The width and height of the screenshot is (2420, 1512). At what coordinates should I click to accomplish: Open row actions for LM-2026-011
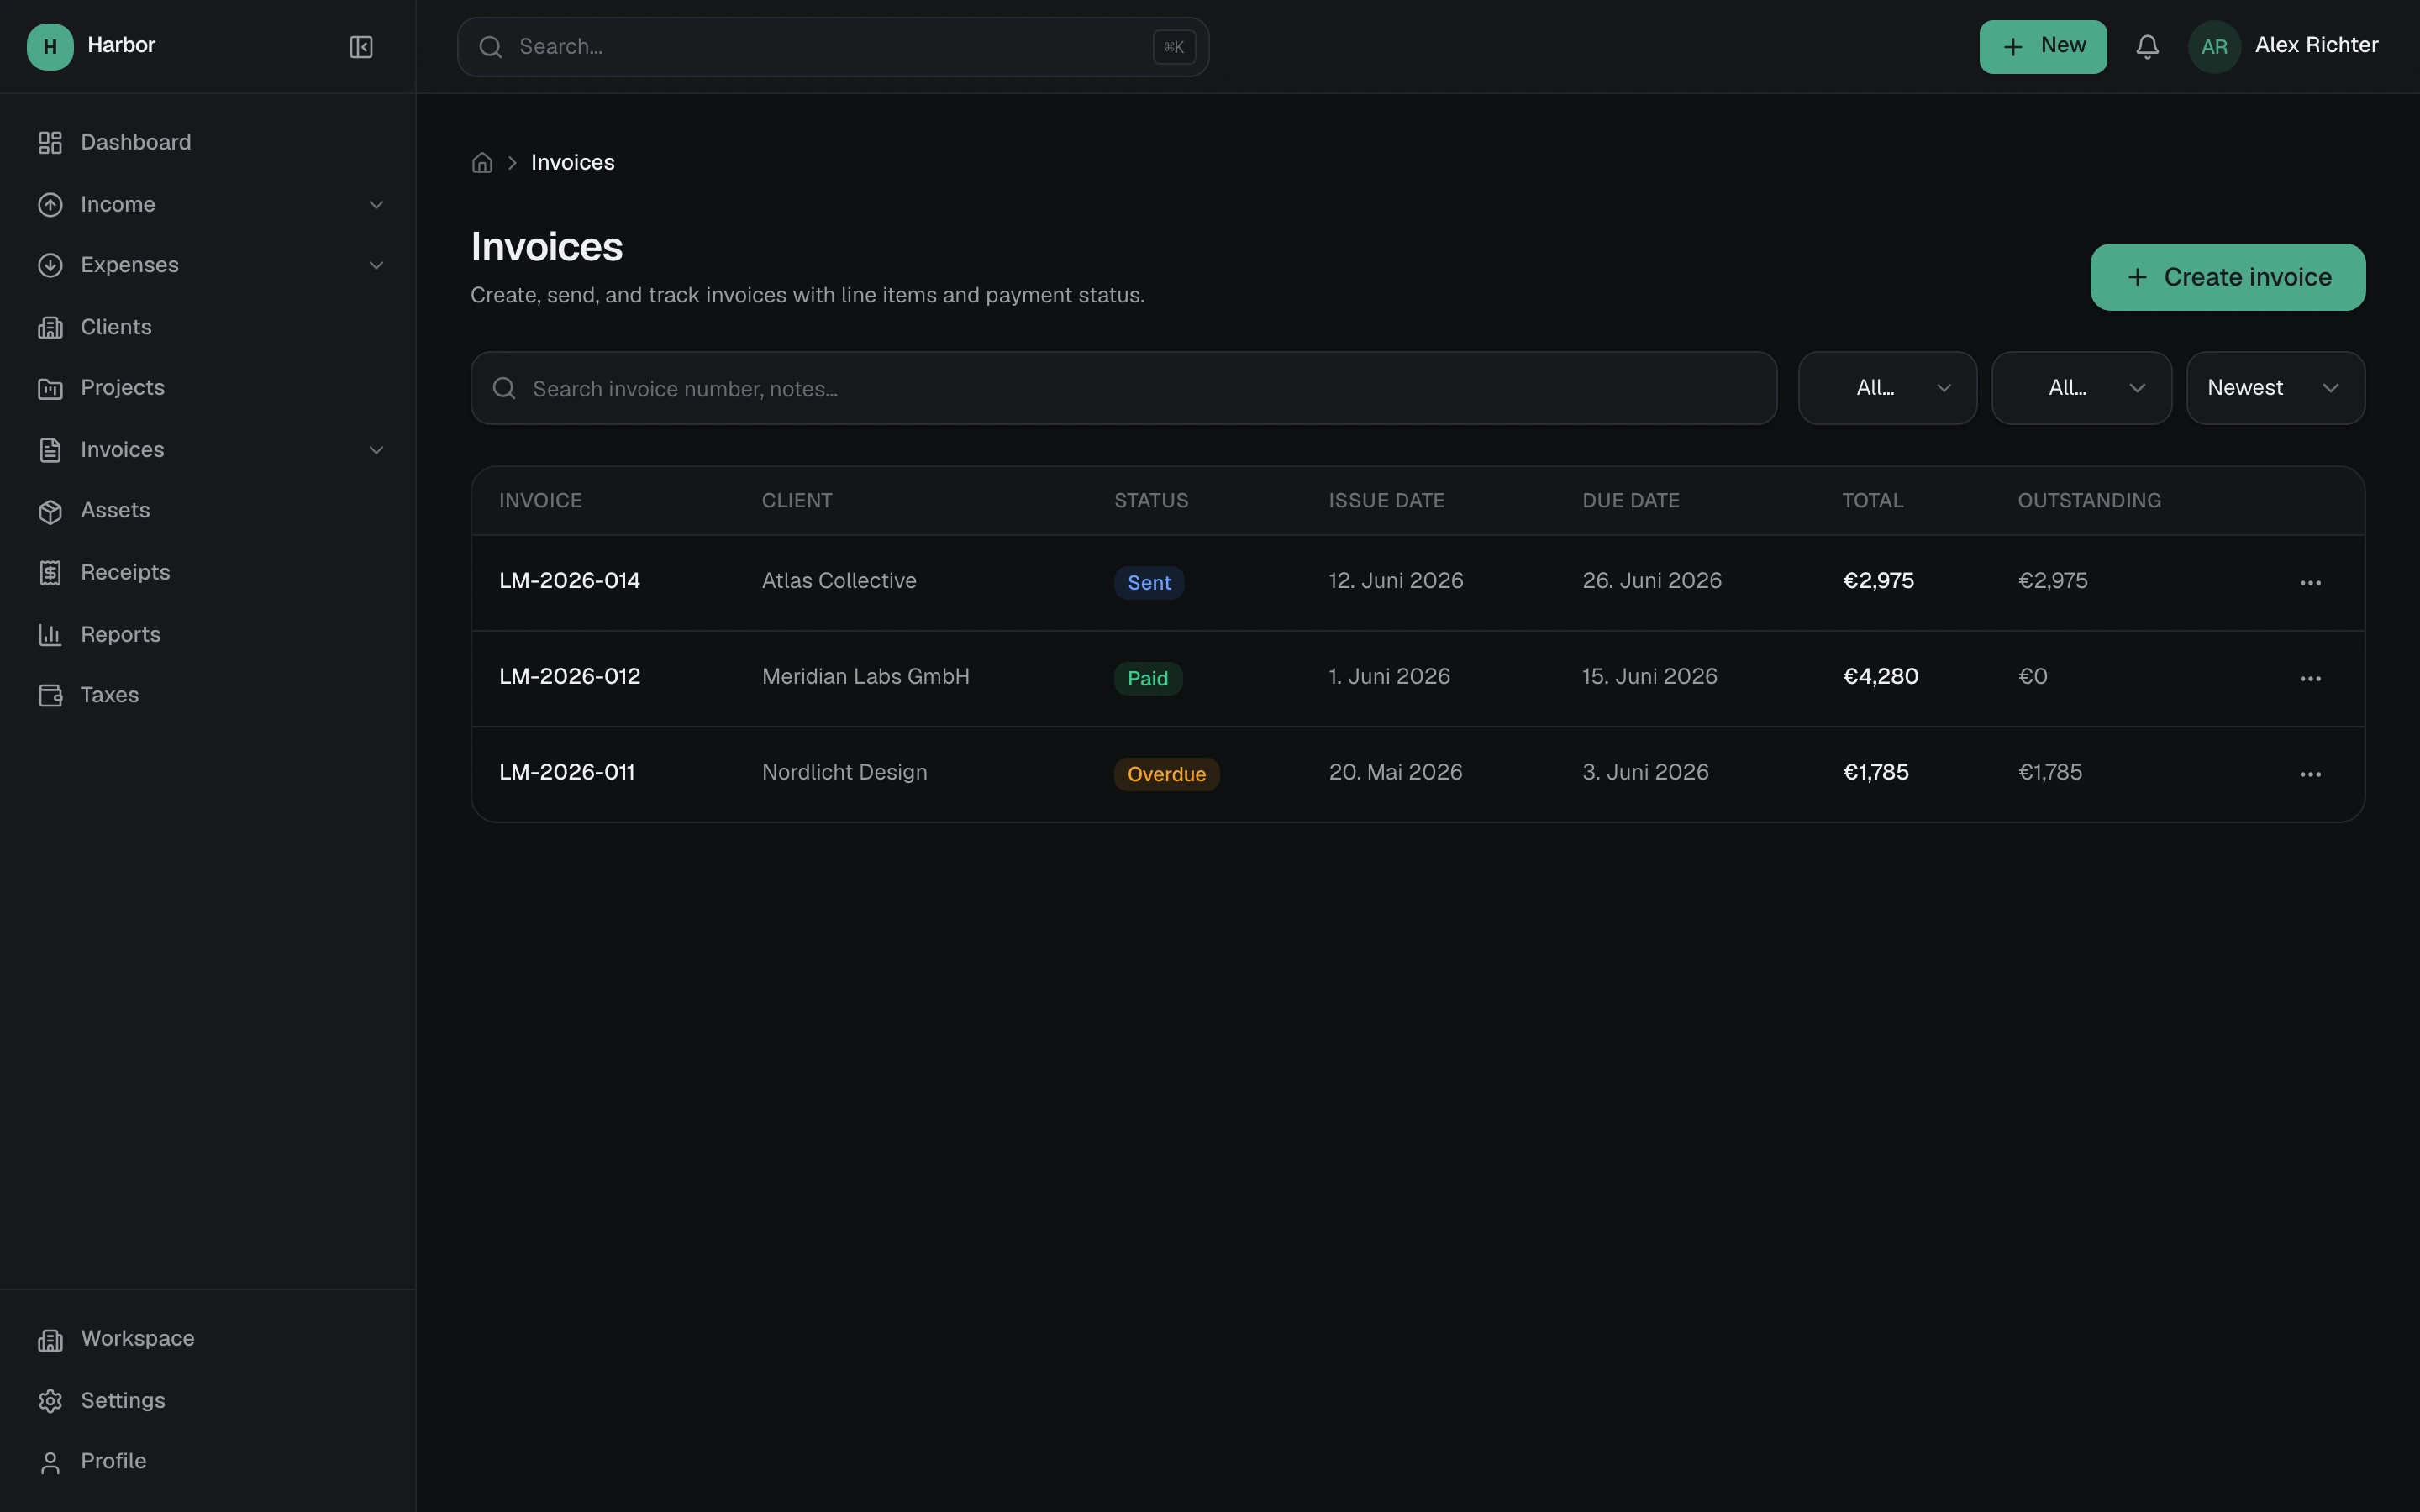click(2310, 775)
